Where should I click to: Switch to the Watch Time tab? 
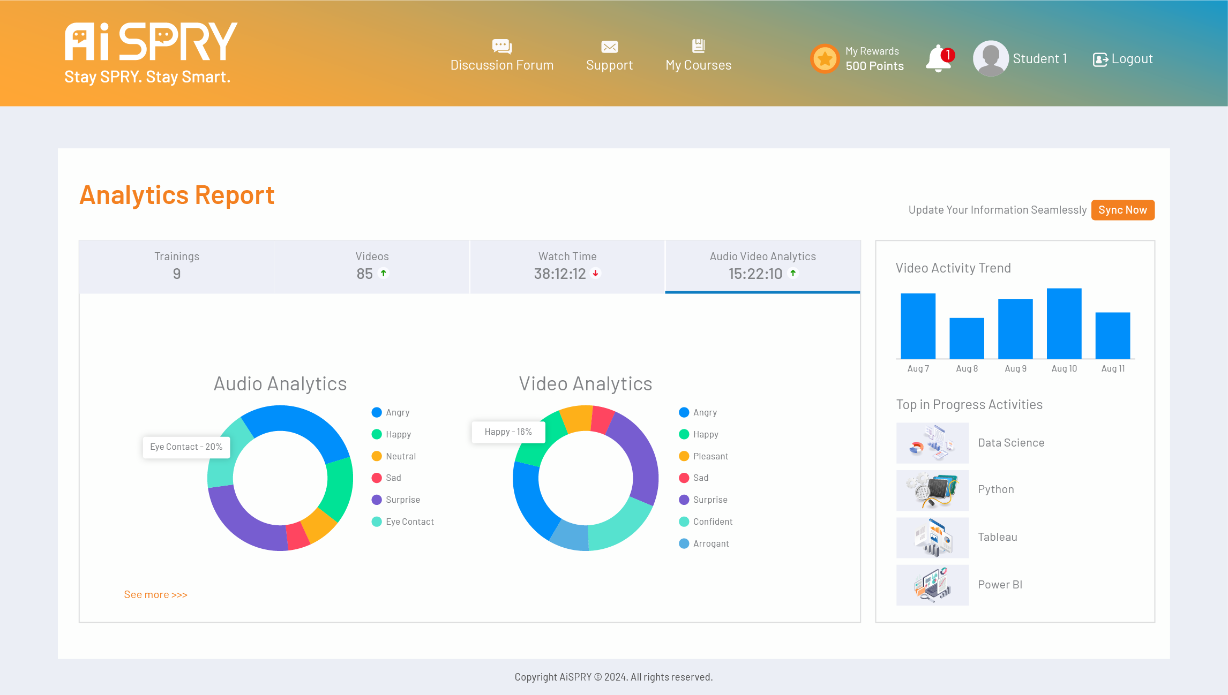[x=567, y=266]
